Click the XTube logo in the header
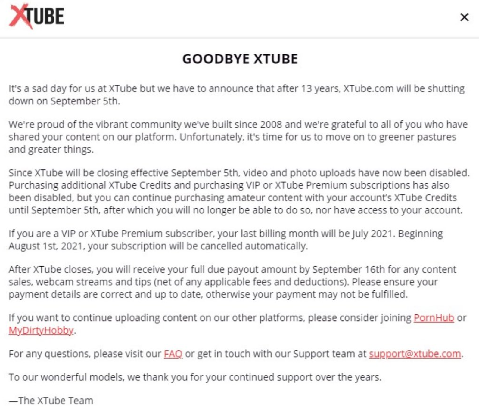 (36, 16)
